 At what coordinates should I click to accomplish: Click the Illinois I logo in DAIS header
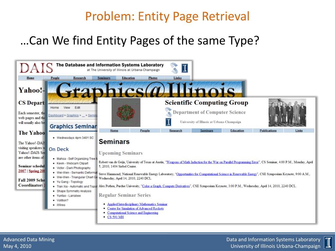[x=185, y=68]
